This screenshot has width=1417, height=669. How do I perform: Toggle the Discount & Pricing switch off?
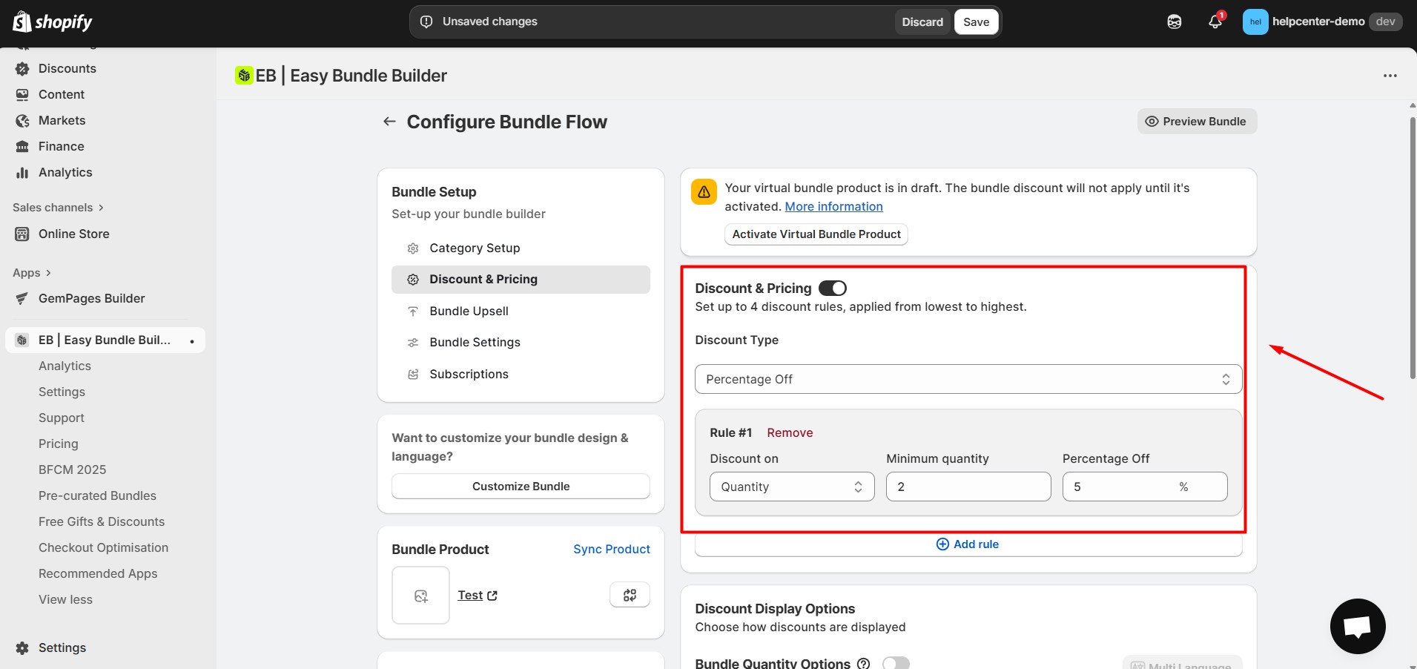coord(832,288)
